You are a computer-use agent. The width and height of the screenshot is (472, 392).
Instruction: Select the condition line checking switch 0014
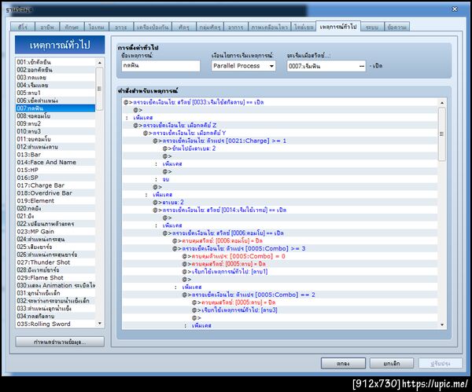click(x=280, y=210)
